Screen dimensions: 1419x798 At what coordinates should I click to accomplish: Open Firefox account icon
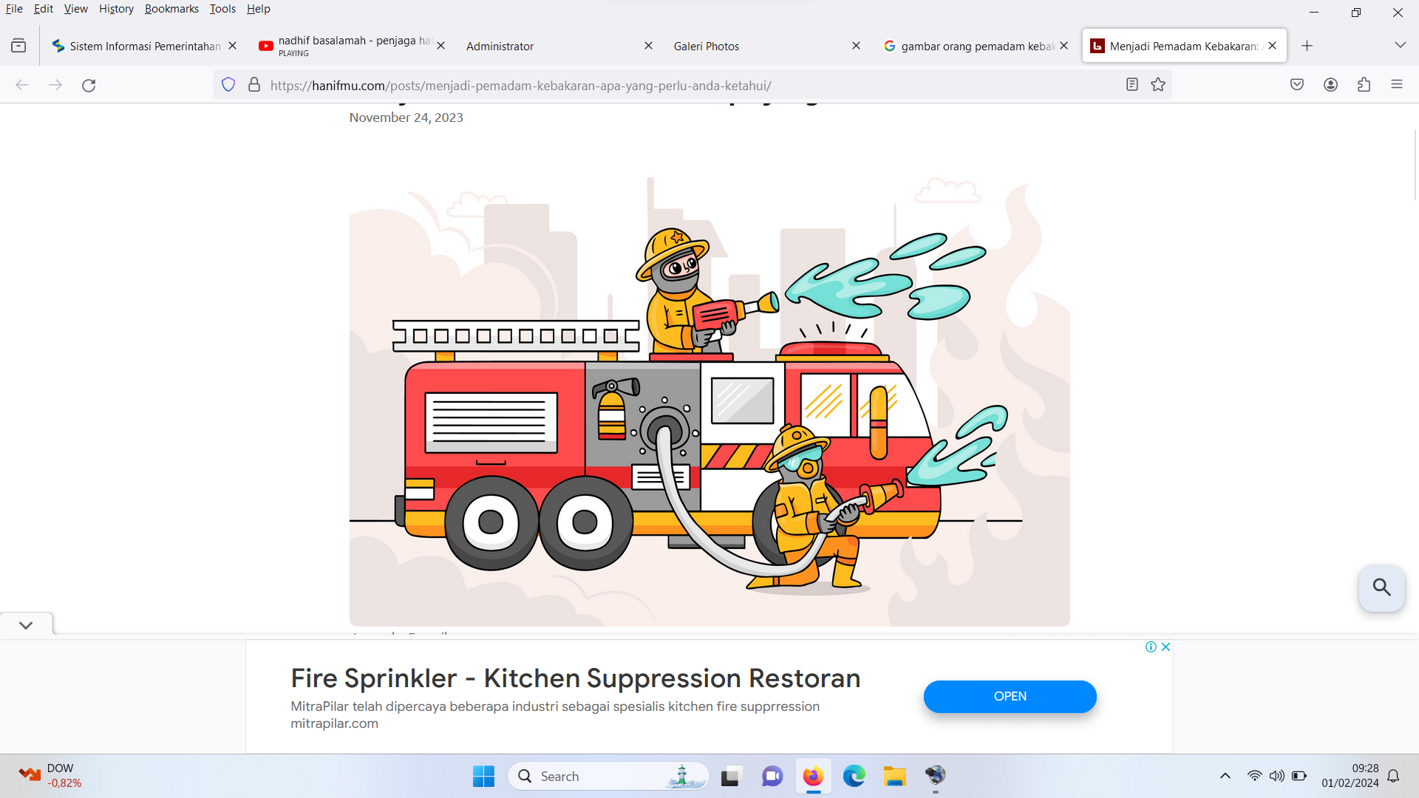click(x=1330, y=85)
